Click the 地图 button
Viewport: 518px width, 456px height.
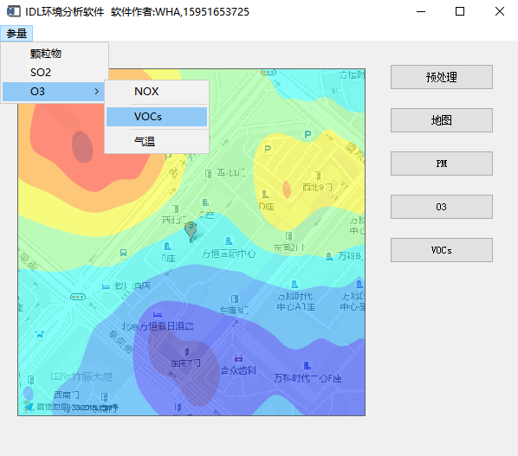[442, 120]
